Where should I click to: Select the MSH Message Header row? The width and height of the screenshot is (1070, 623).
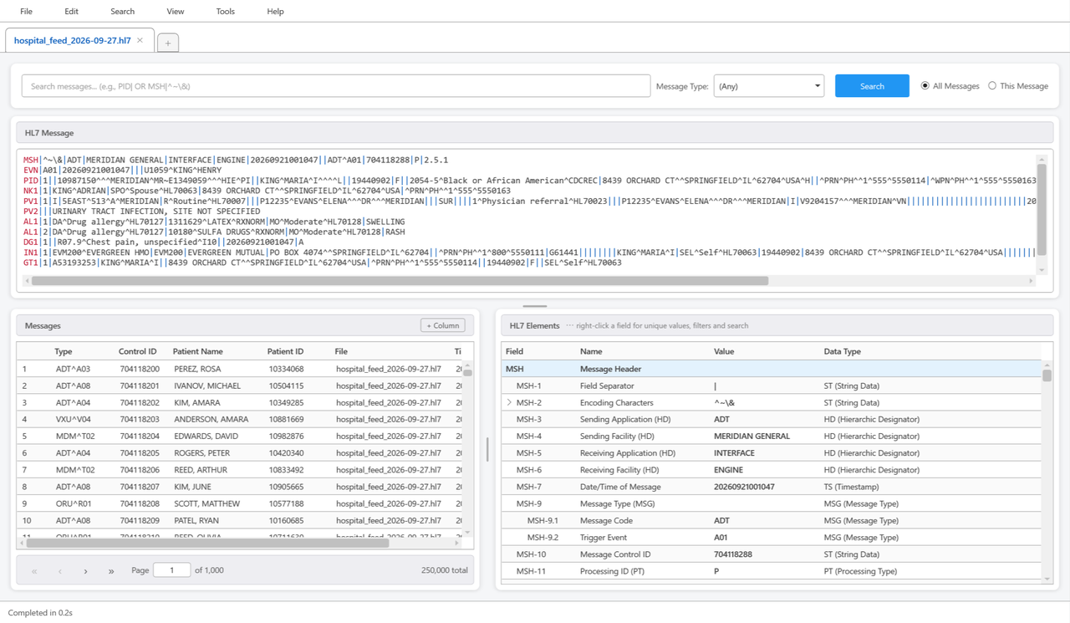pyautogui.click(x=771, y=369)
